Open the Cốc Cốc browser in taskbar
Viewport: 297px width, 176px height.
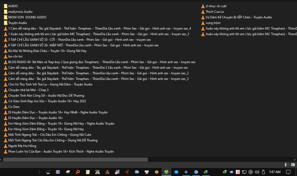pos(196,172)
